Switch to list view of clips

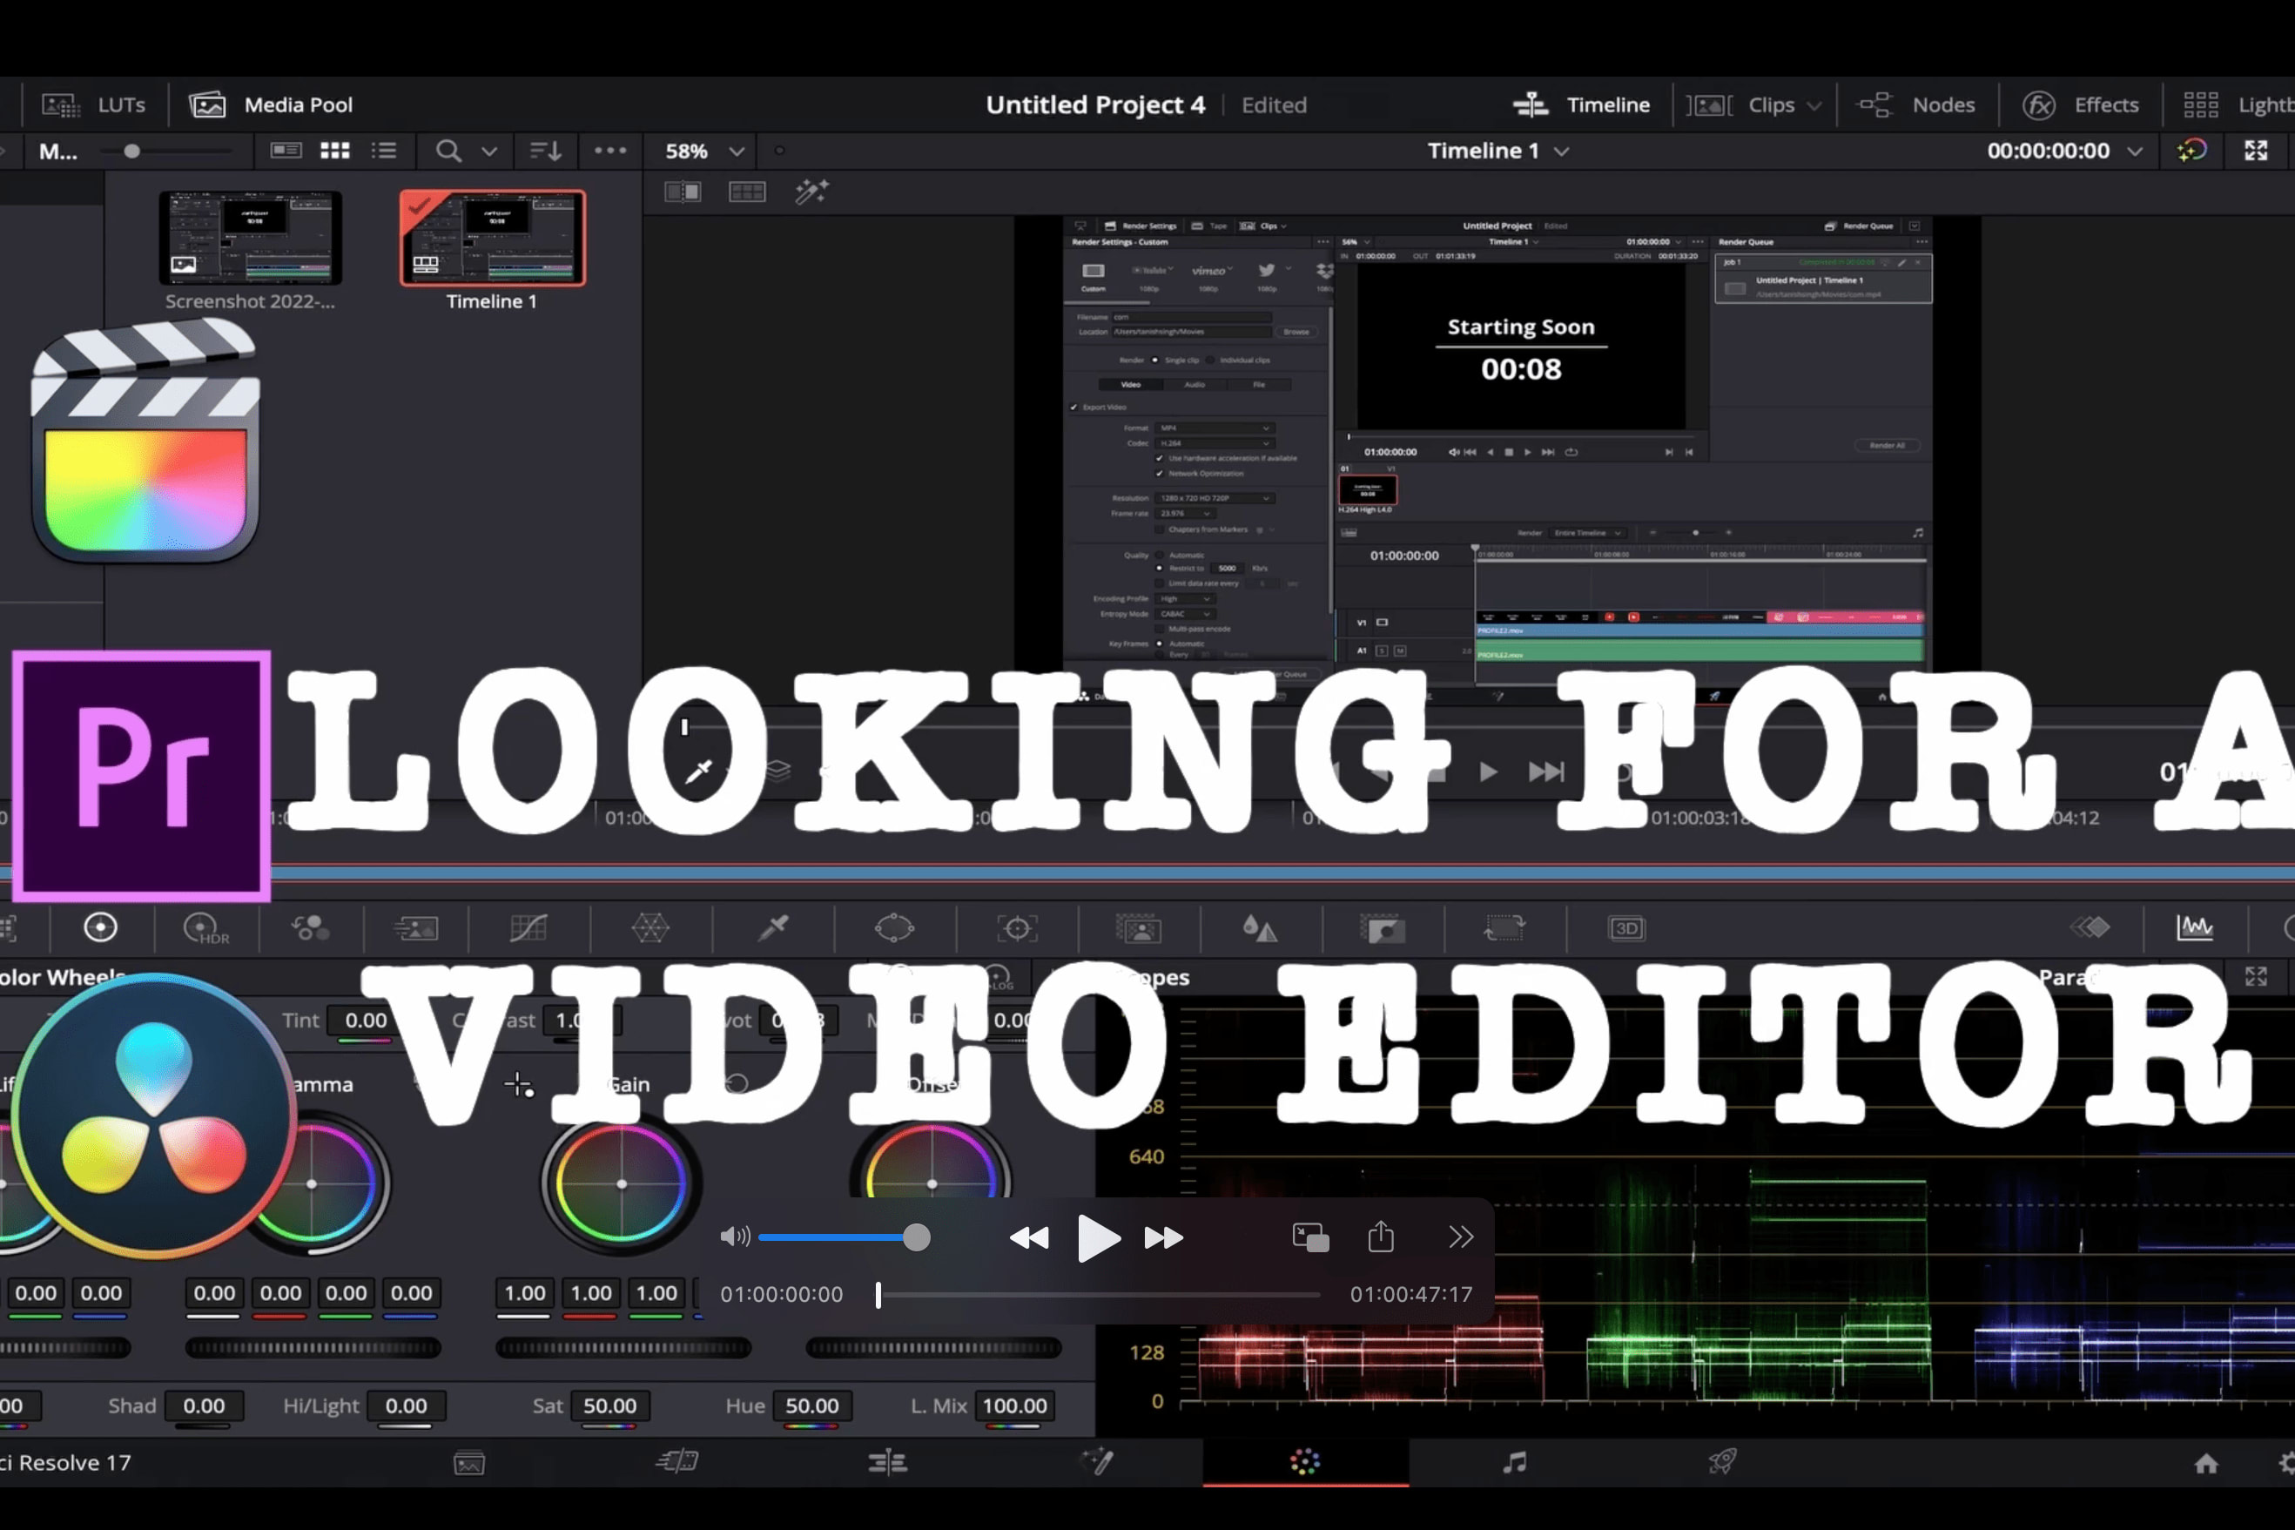coord(384,151)
